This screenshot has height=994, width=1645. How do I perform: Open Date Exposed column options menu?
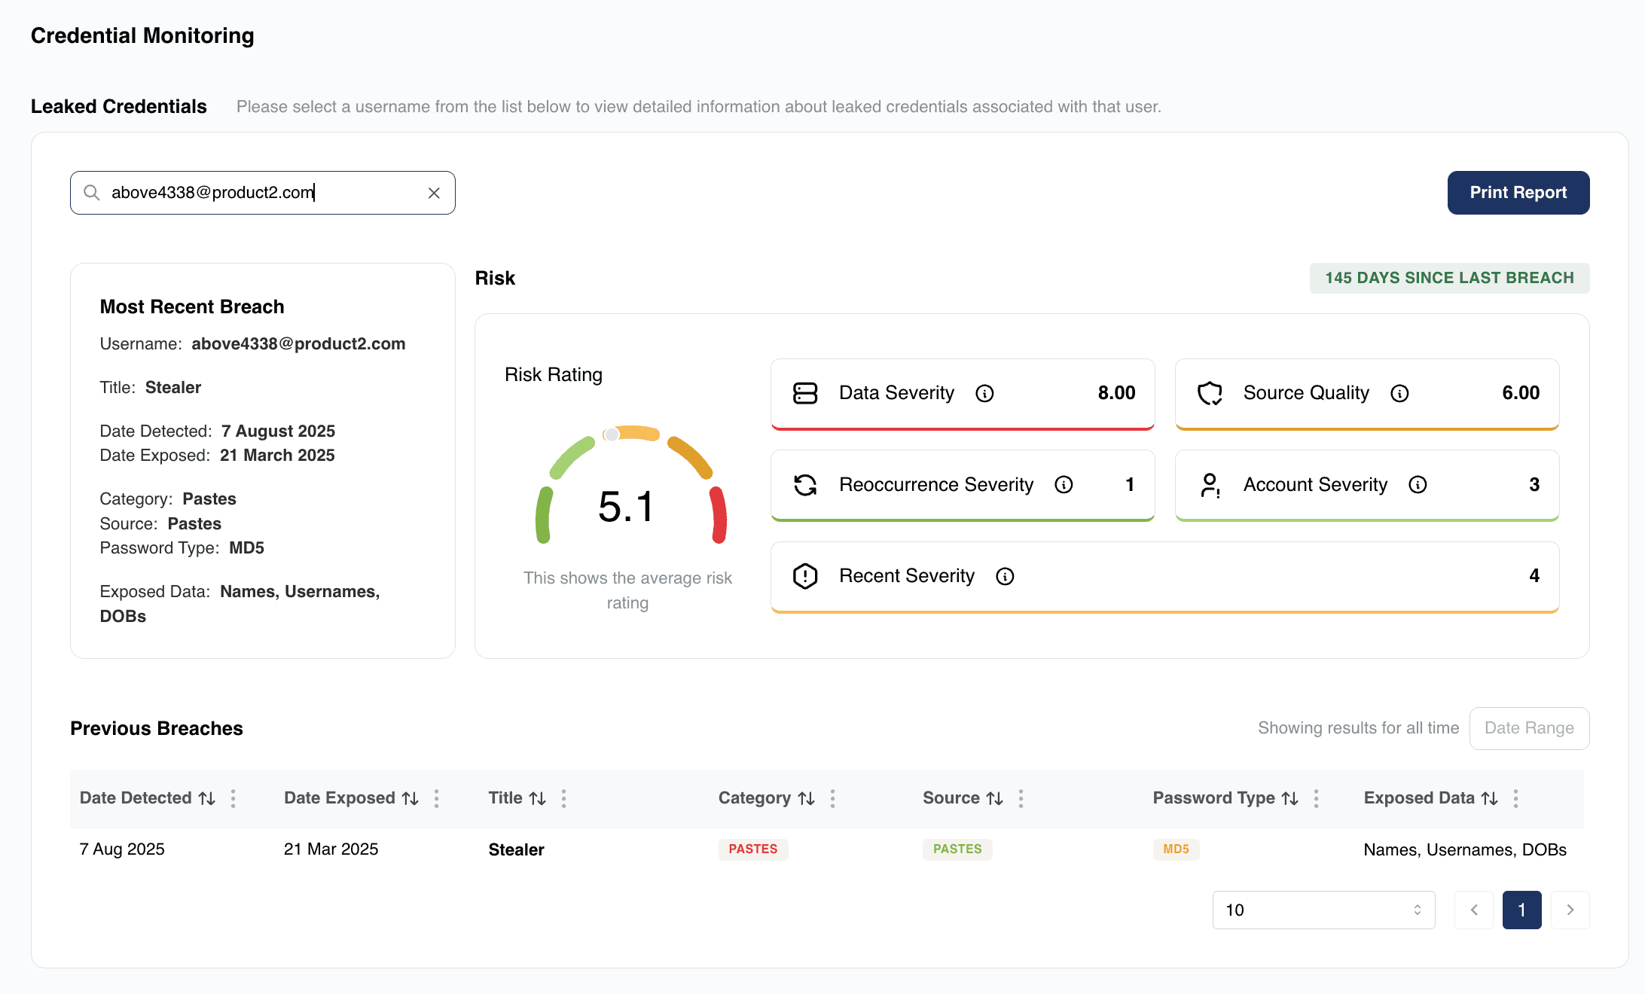437,798
